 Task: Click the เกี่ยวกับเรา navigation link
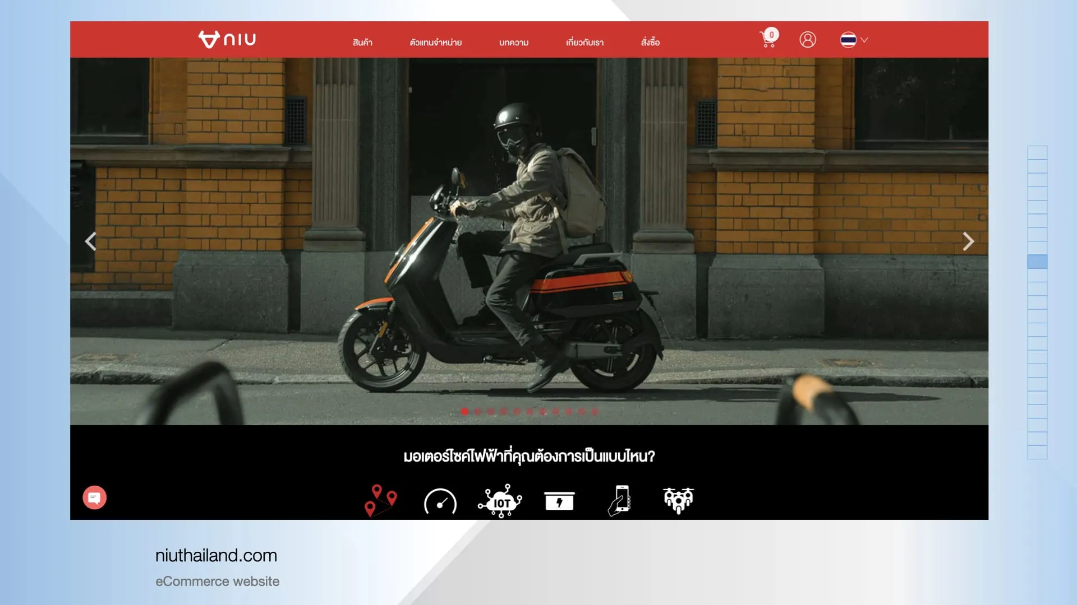[x=584, y=43]
